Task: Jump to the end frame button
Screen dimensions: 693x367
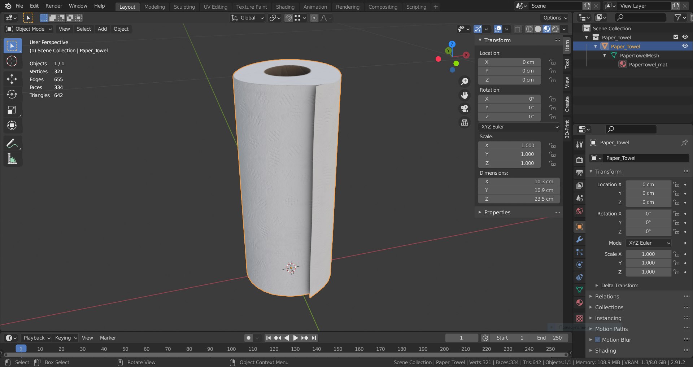Action: tap(314, 338)
